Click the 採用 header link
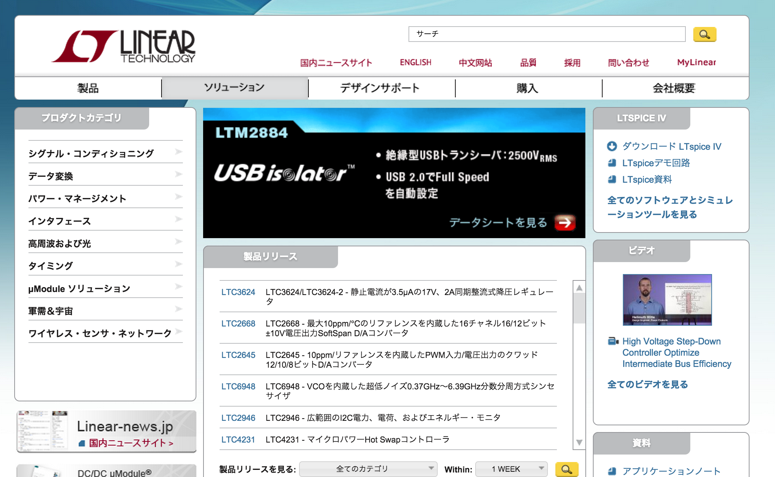775x477 pixels. click(x=572, y=63)
